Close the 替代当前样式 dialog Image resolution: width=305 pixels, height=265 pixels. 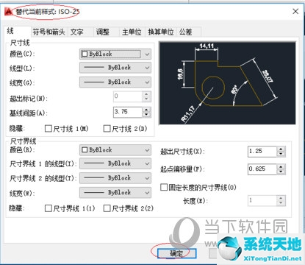pos(295,11)
